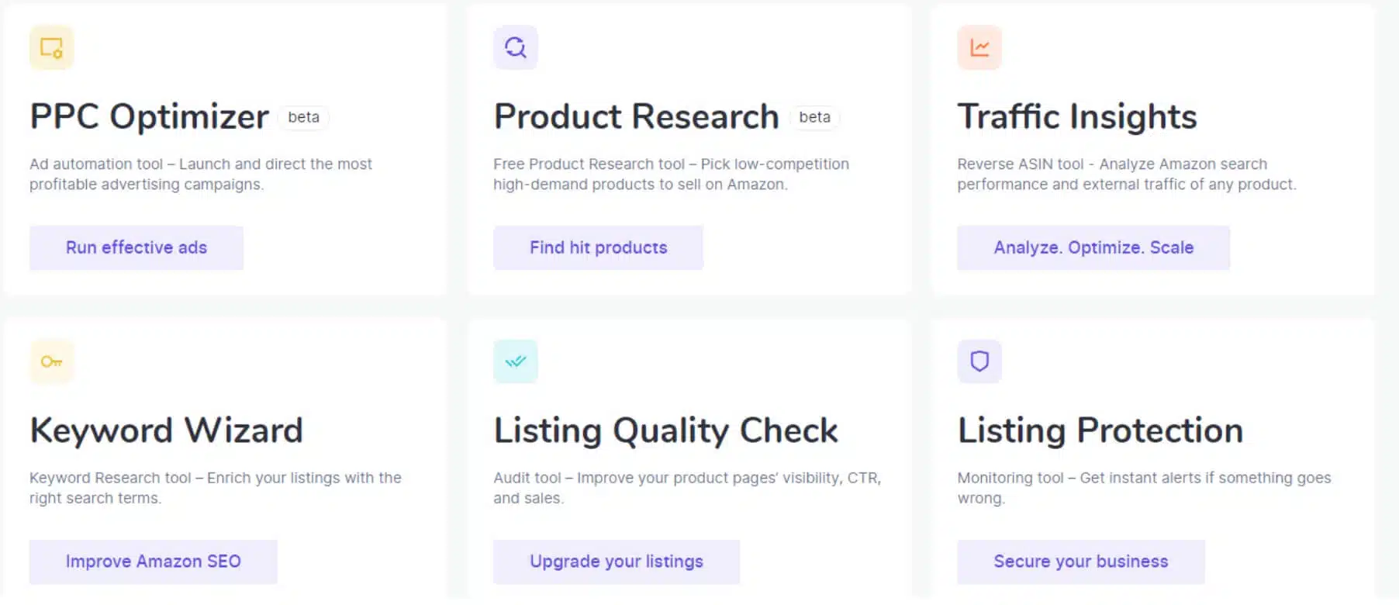Screen dimensions: 1399x605
Task: Open the Keyword Wizard heading
Action: [166, 430]
